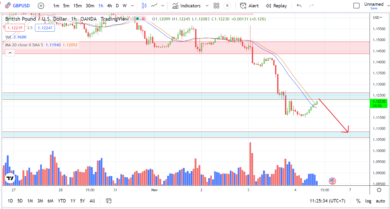Open the USD currency dropdown on price axis
The height and width of the screenshot is (209, 390).
coord(377,18)
